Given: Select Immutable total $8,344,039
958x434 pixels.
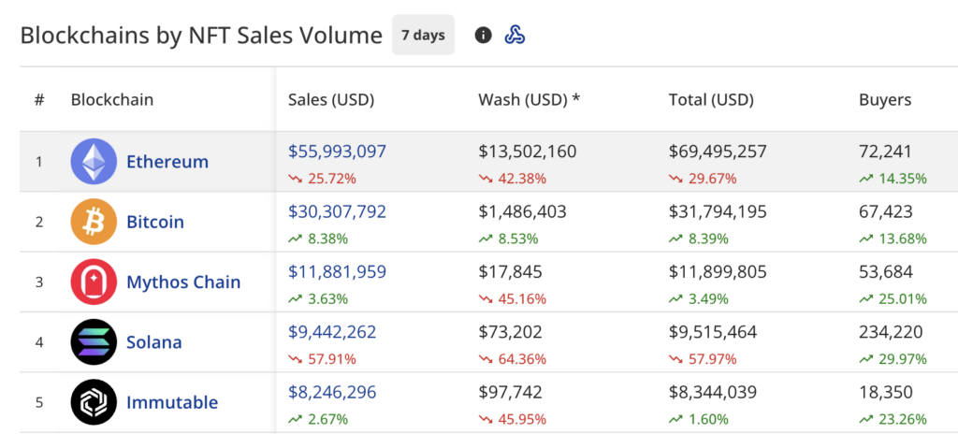Looking at the screenshot, I should click(x=713, y=392).
